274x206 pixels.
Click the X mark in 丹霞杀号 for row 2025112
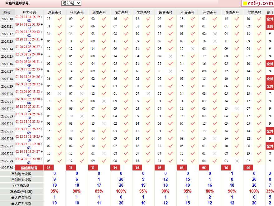tap(215, 34)
